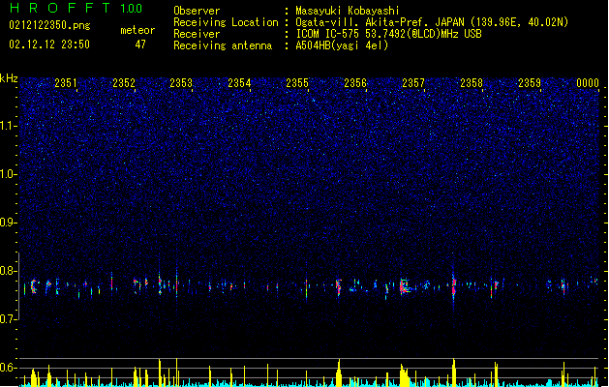Click the 2355 time marker

point(297,83)
